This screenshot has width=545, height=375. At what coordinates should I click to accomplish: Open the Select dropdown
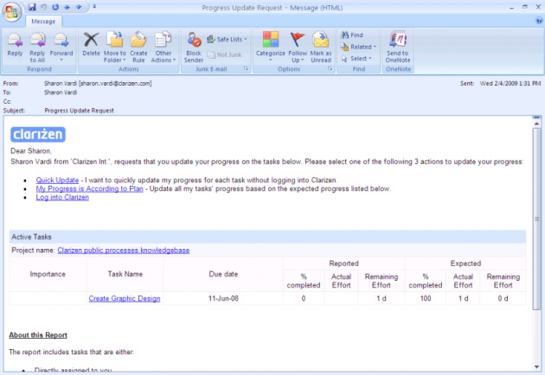tap(356, 59)
